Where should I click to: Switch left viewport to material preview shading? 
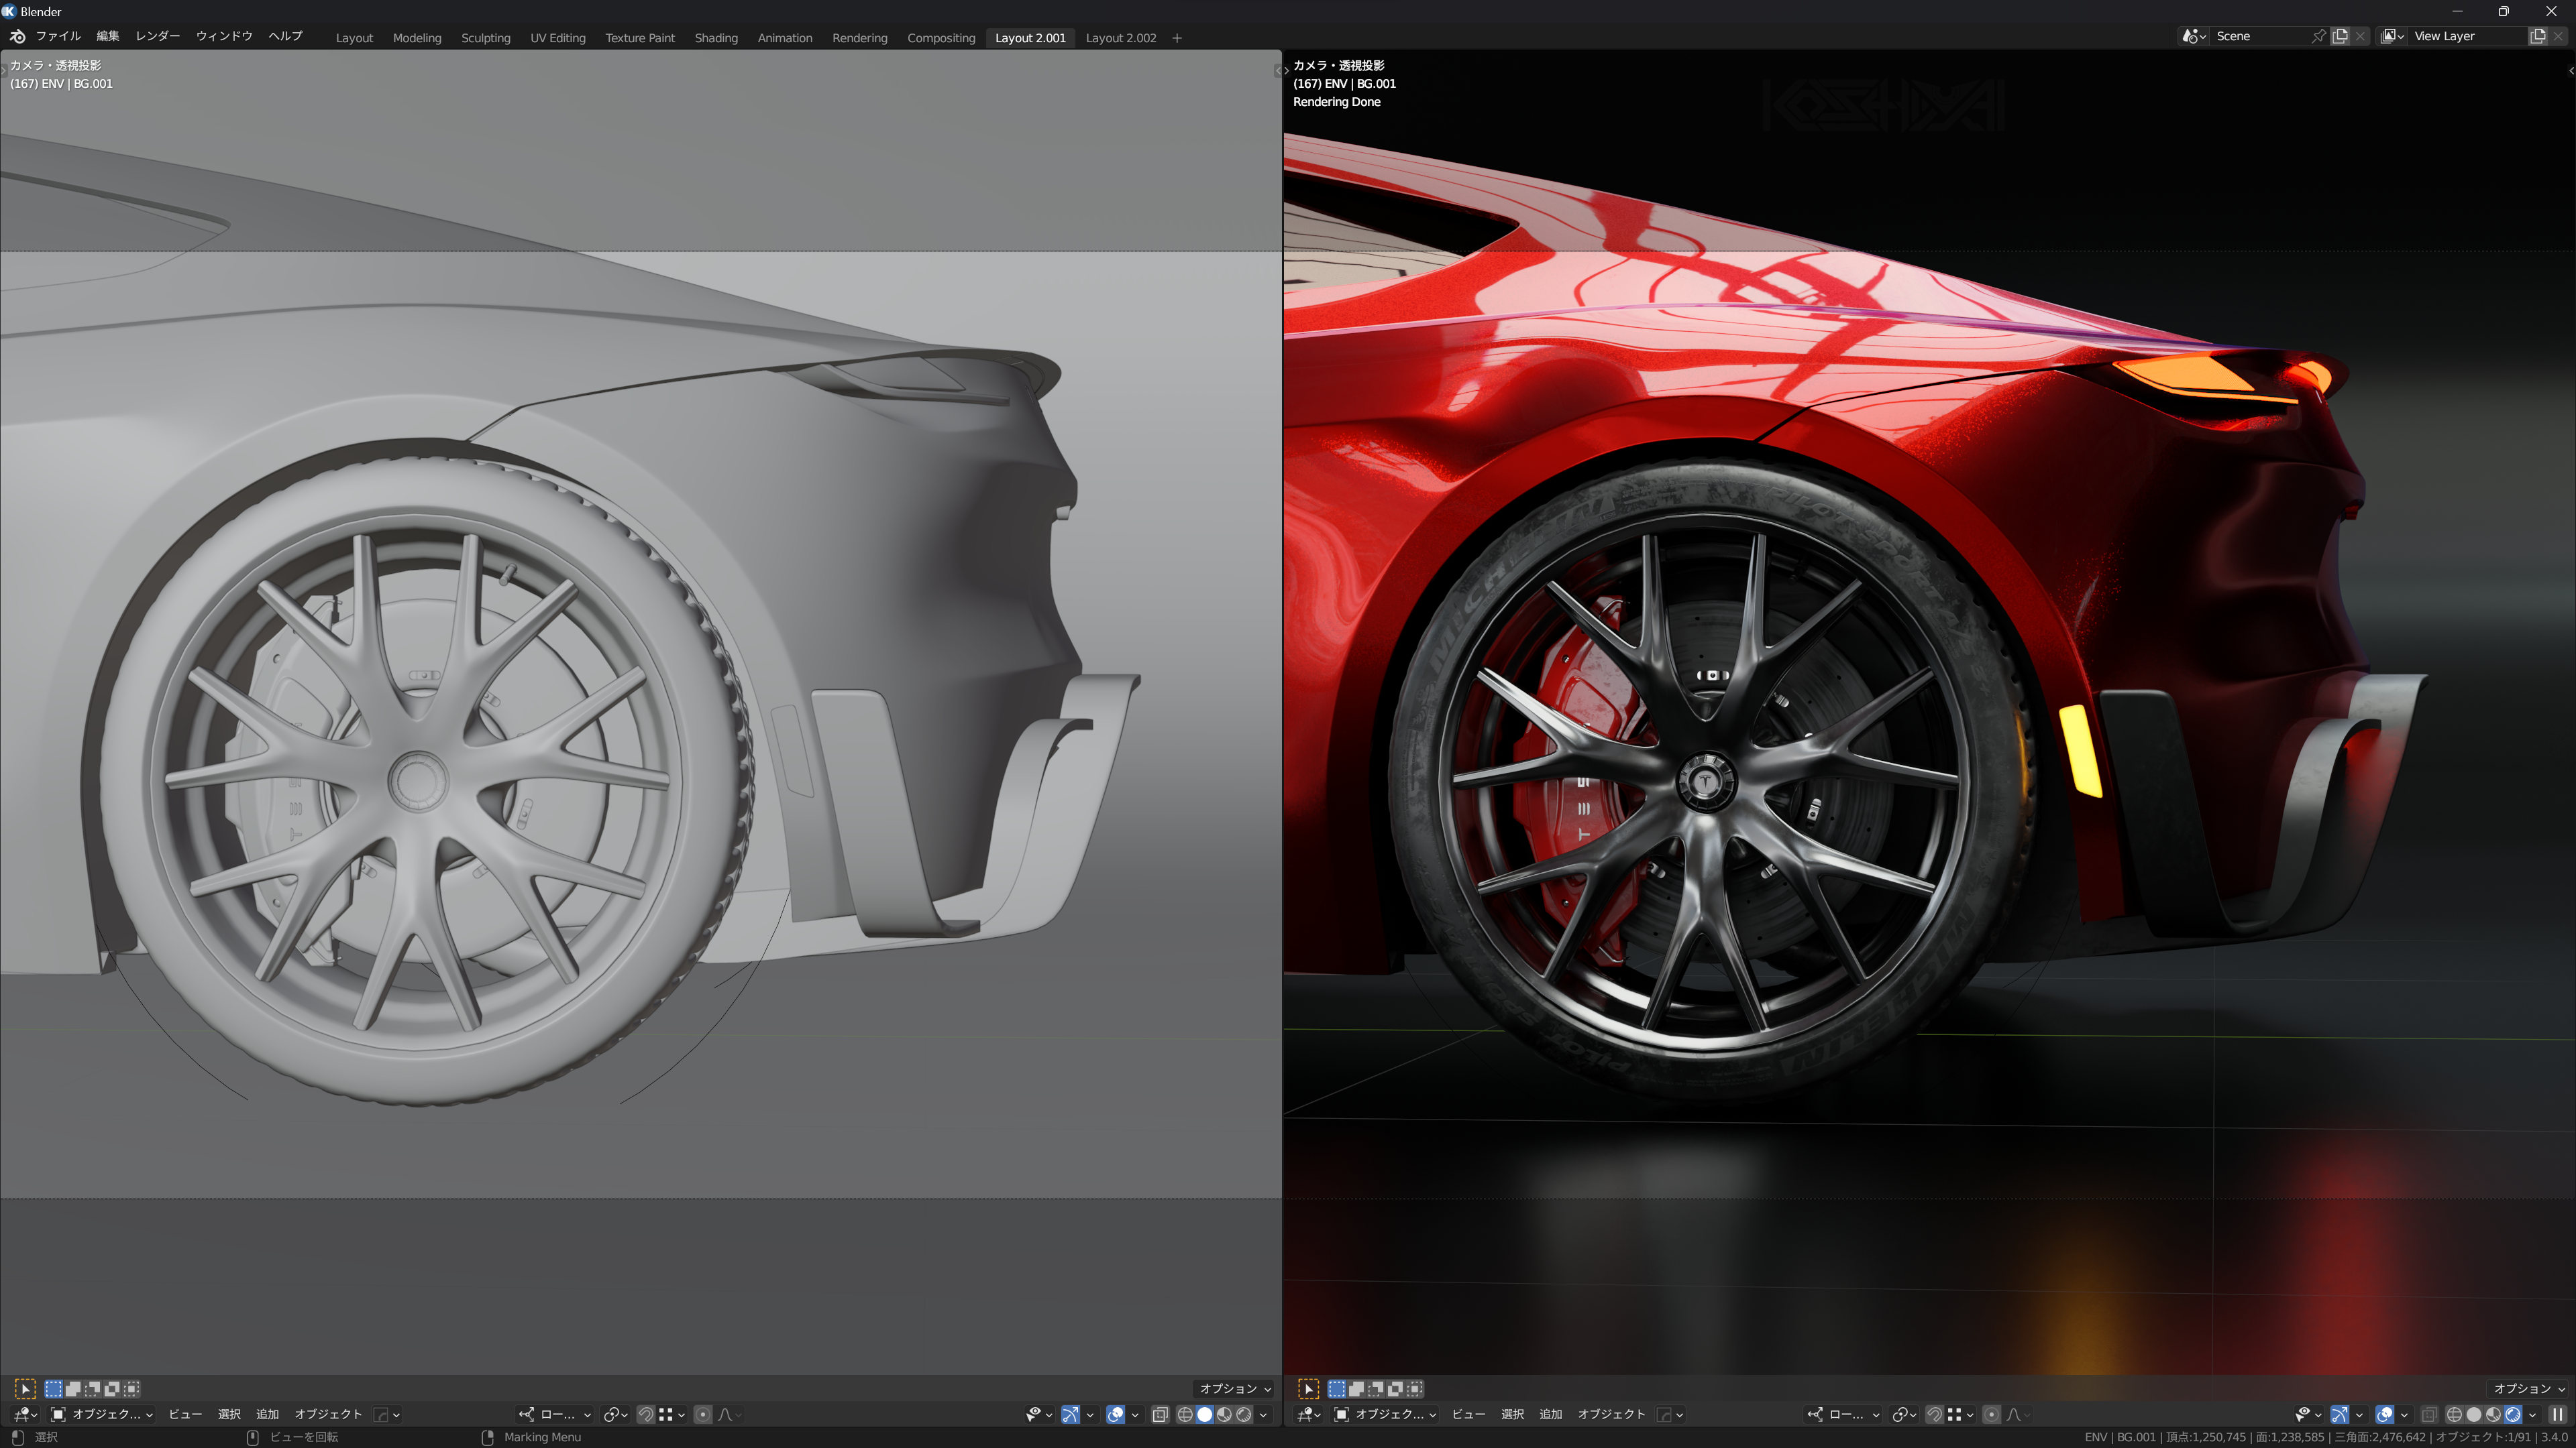pos(1224,1414)
